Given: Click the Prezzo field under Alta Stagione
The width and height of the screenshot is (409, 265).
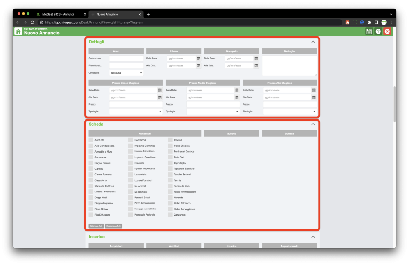Looking at the screenshot, I should (290, 104).
